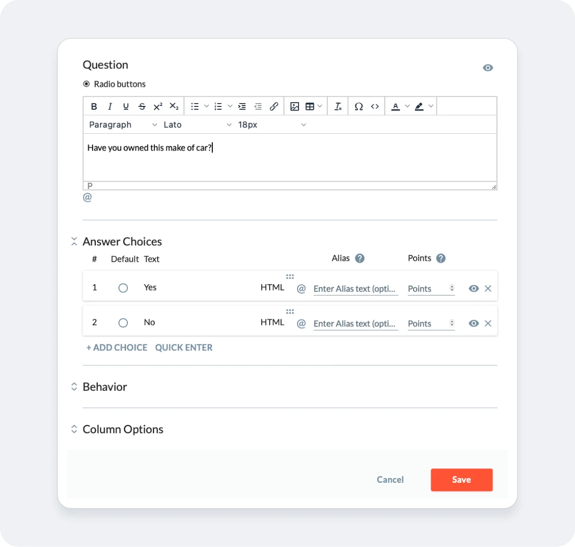Apply superscript formatting
This screenshot has width=575, height=547.
tap(158, 106)
